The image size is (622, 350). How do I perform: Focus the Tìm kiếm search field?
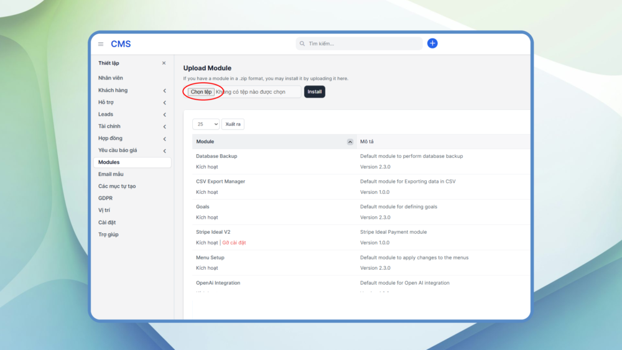click(x=359, y=44)
